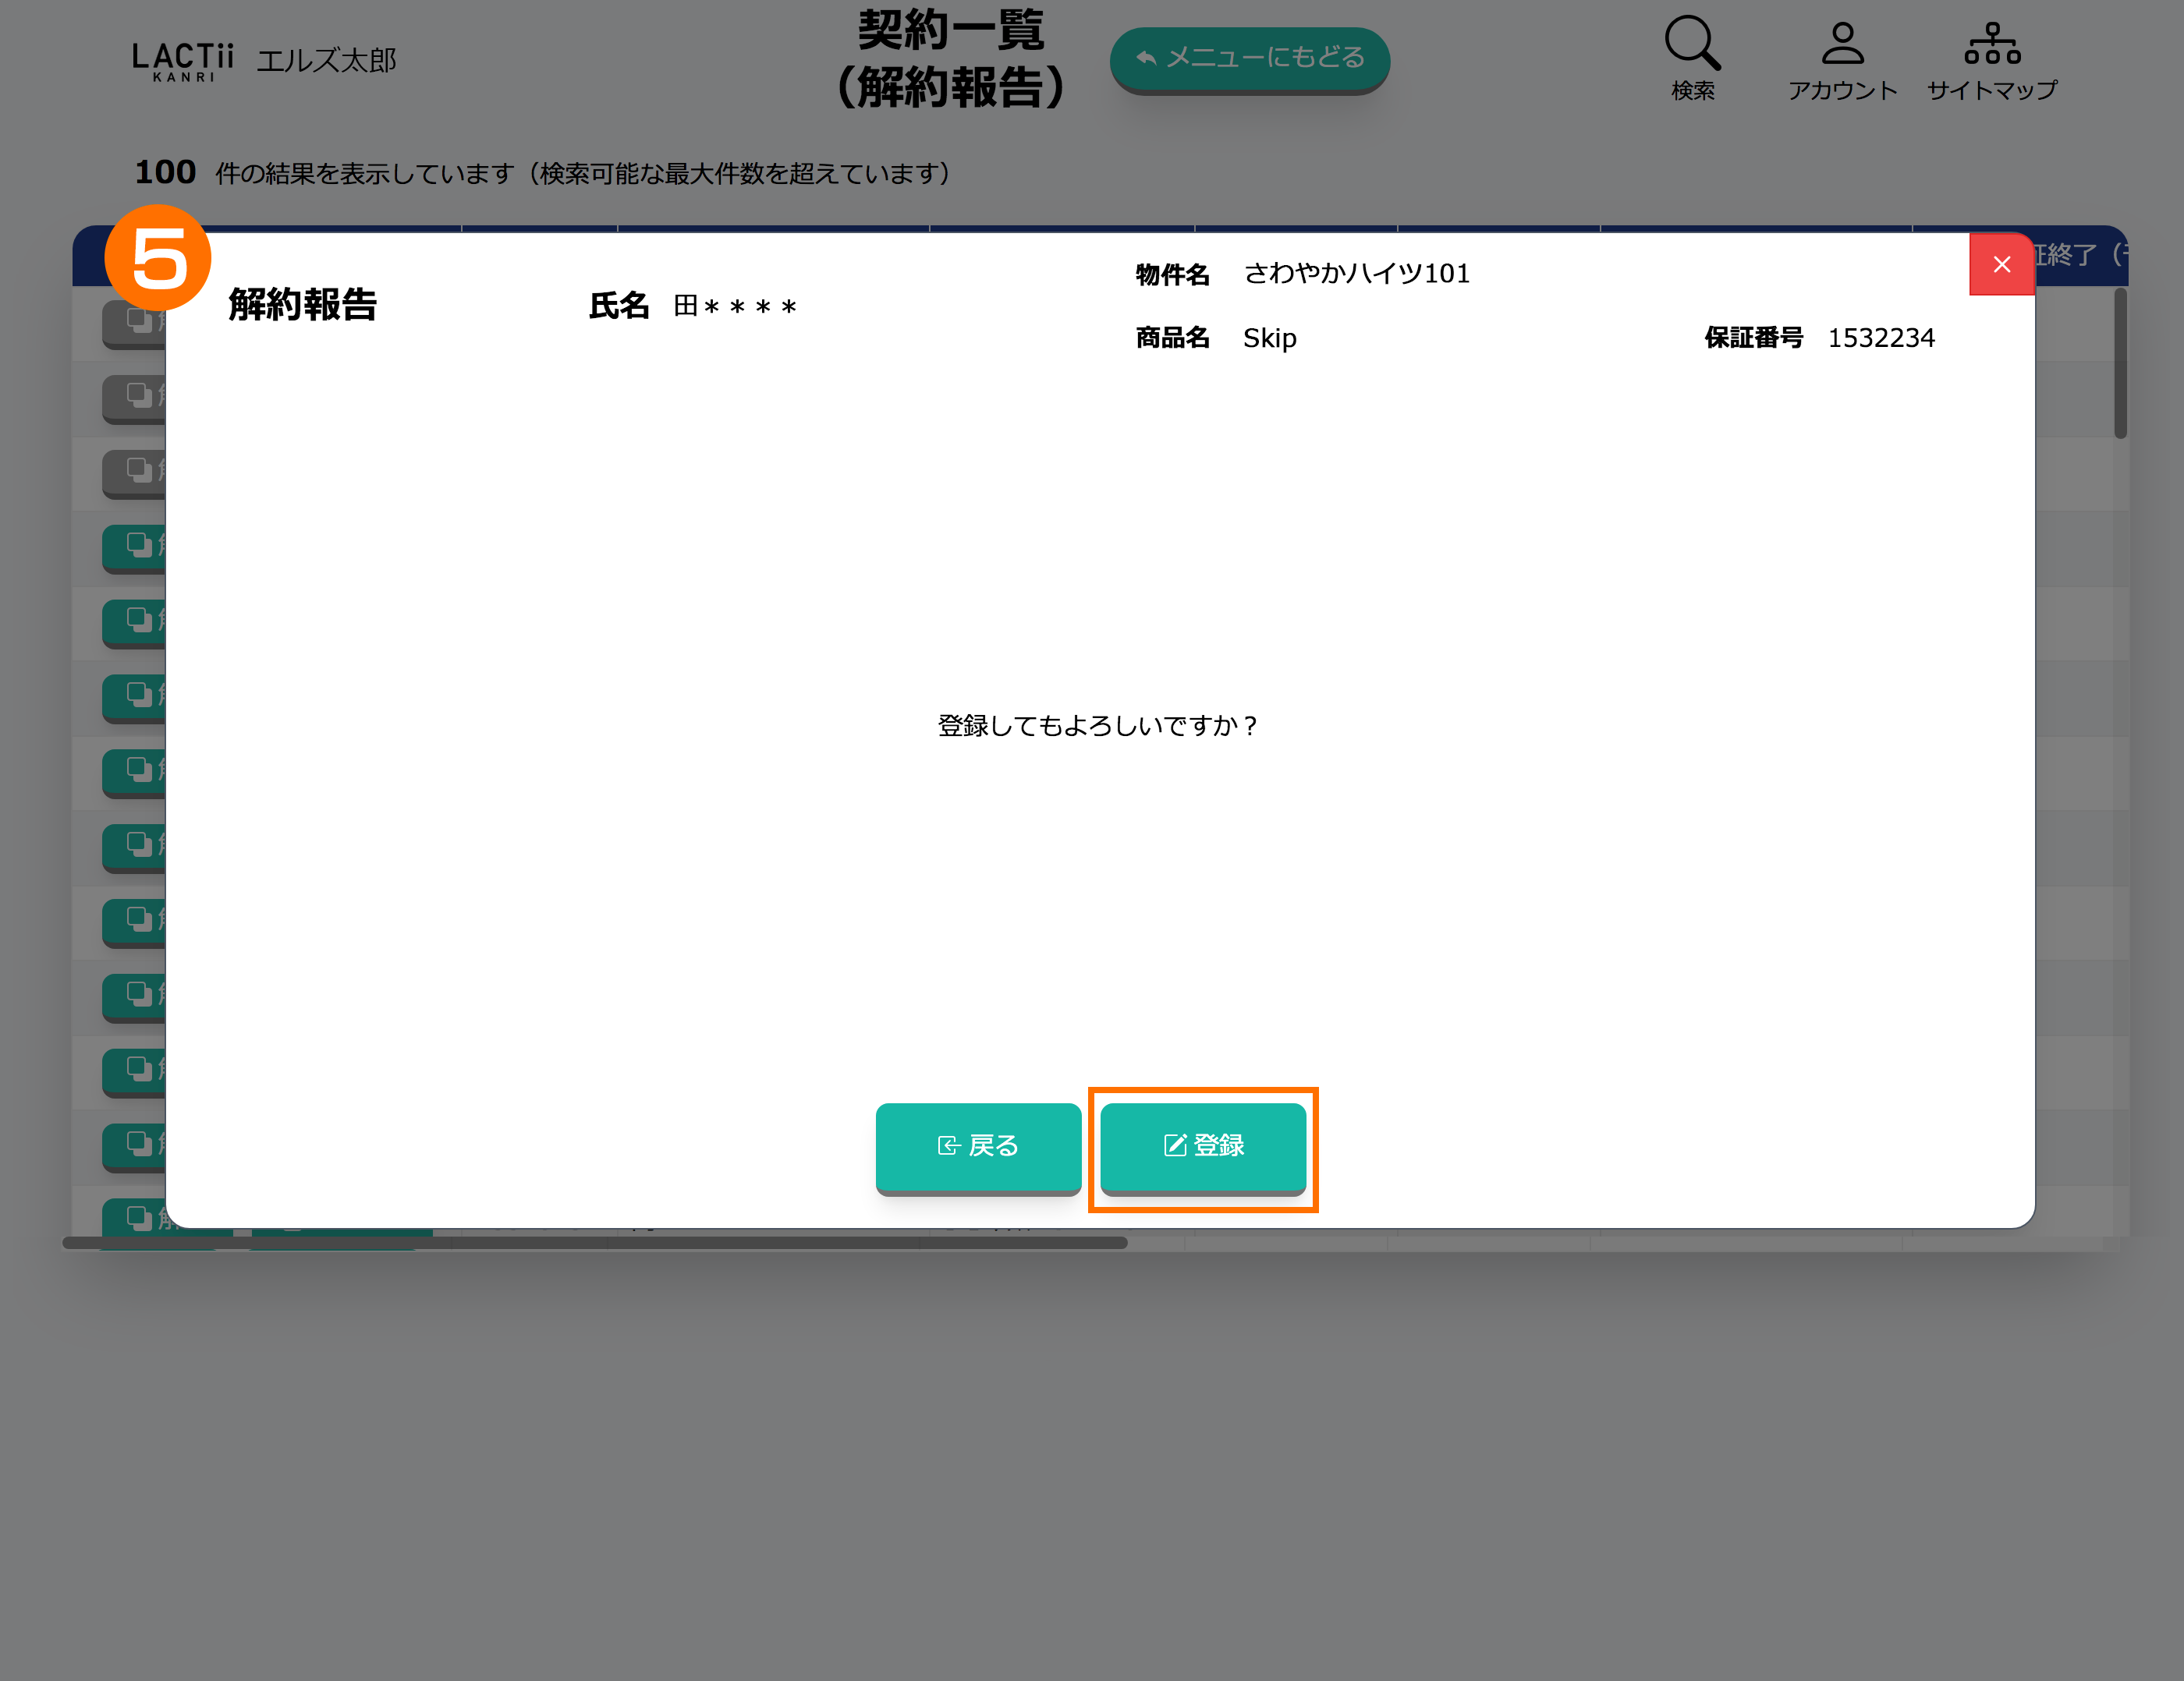This screenshot has height=1681, width=2184.
Task: Click the horizontal scrollbar below the table
Action: coord(594,1242)
